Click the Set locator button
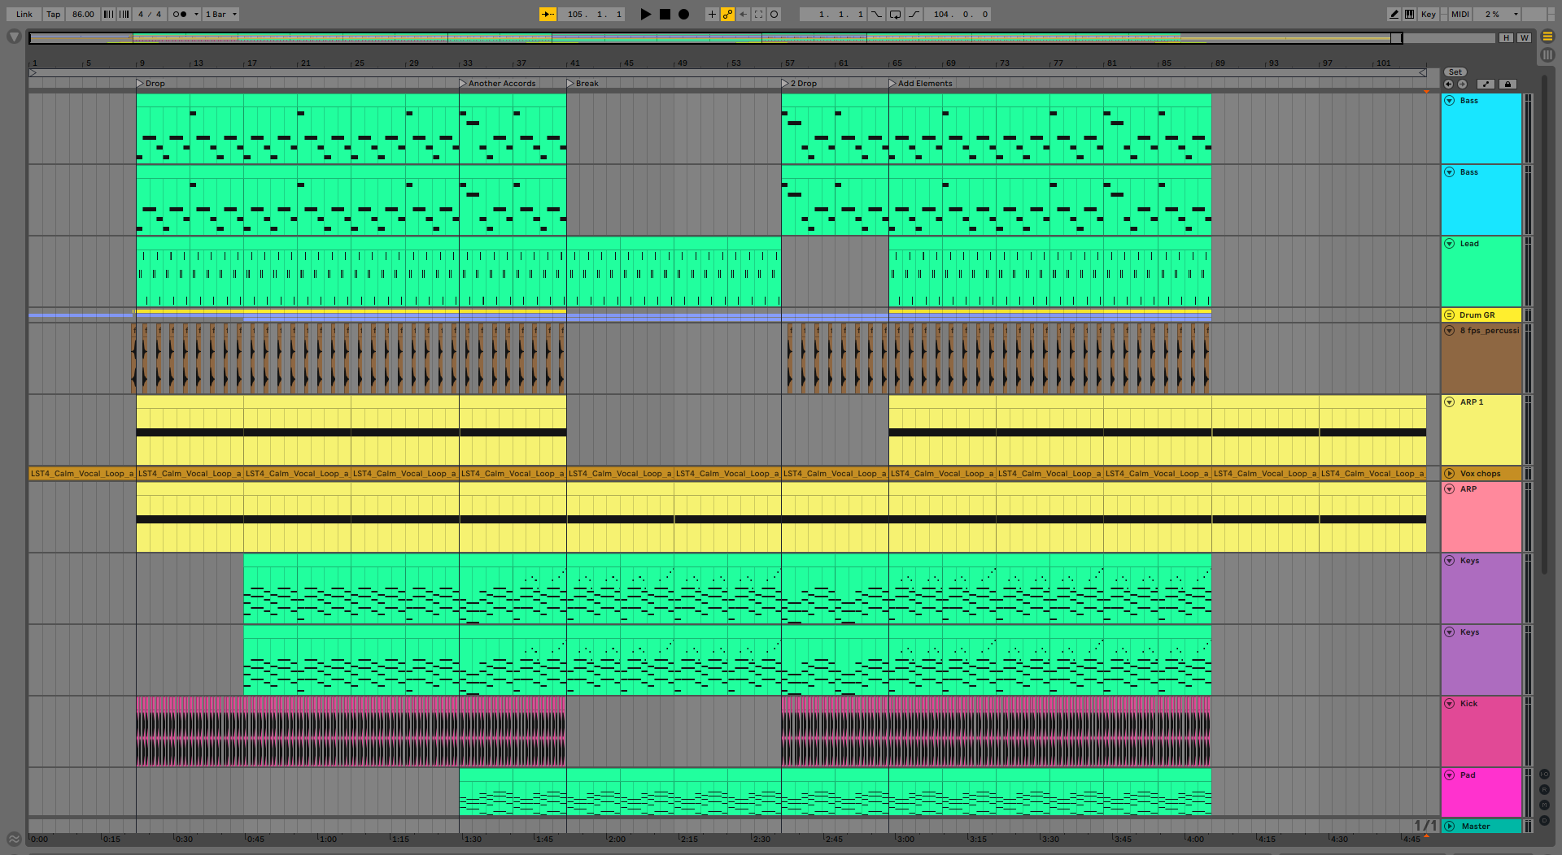Screen dimensions: 1562x855 pos(1455,72)
